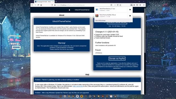Screen dimensions: 176x99
Task: Select the UltraUXThemePatcher_4.1.1.exe download entry
Action: coord(111,10)
